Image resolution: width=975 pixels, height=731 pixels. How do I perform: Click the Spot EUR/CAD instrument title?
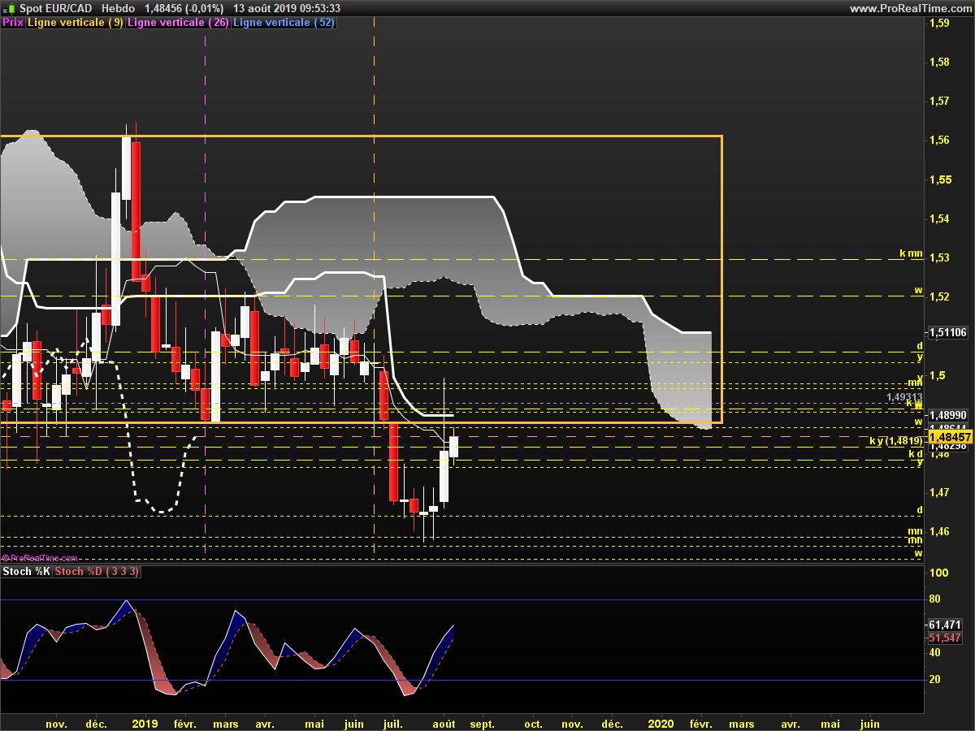point(55,8)
